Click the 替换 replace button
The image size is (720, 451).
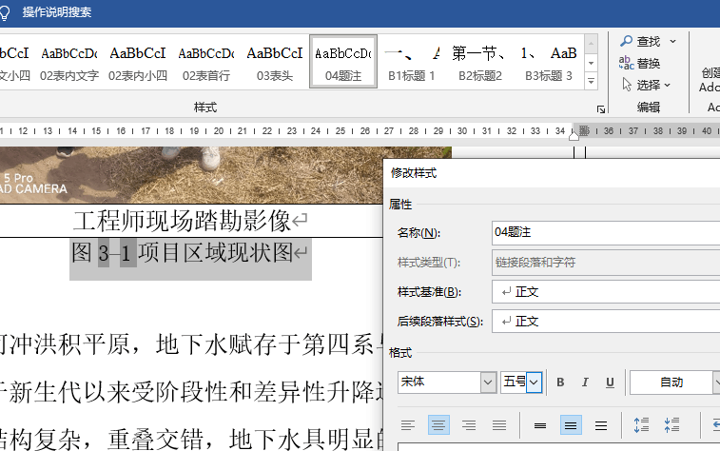[x=640, y=63]
